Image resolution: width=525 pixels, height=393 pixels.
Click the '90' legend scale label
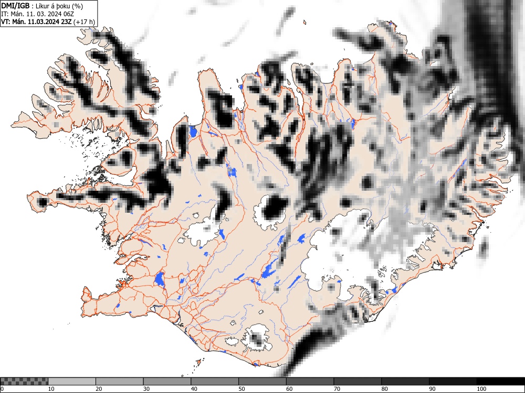point(432,389)
